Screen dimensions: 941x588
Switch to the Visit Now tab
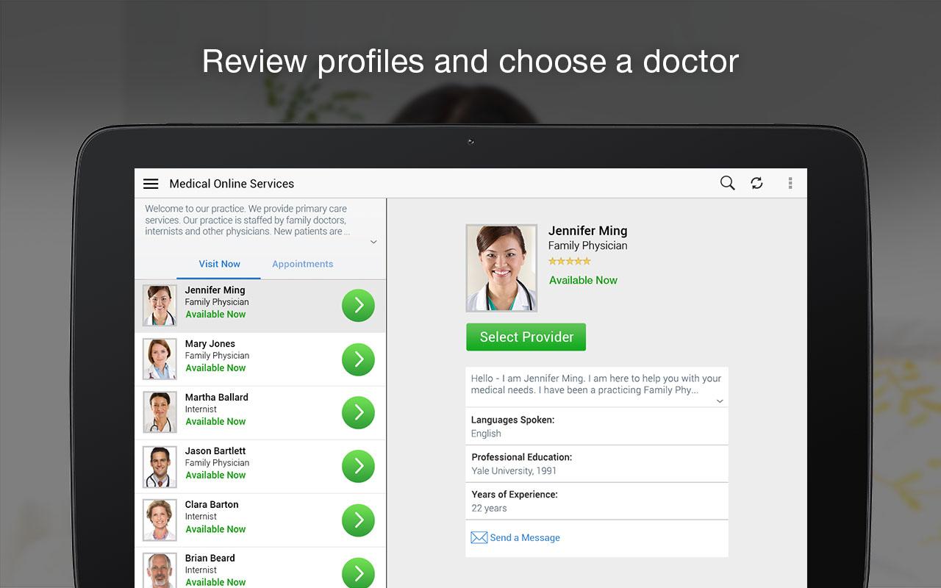[x=219, y=265]
